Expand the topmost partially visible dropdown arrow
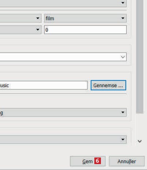Image resolution: width=147 pixels, height=170 pixels. (123, 3)
